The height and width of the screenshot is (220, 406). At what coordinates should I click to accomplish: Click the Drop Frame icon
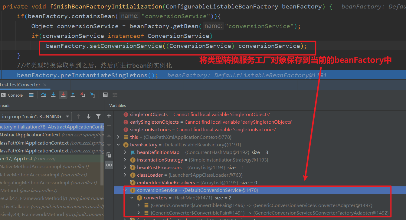(x=83, y=95)
